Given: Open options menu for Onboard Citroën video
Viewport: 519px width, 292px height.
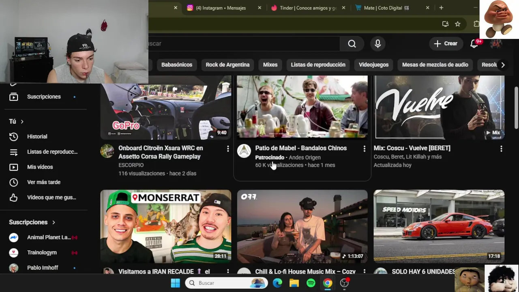Looking at the screenshot, I should pos(227,149).
